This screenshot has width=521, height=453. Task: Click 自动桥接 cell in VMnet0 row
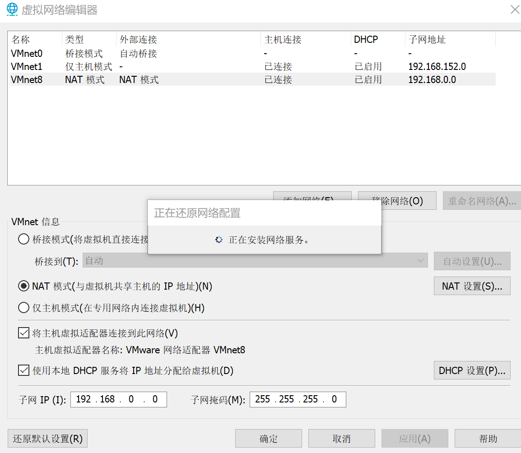138,53
